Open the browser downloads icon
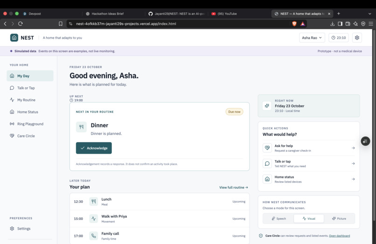The width and height of the screenshot is (376, 244). (332, 24)
